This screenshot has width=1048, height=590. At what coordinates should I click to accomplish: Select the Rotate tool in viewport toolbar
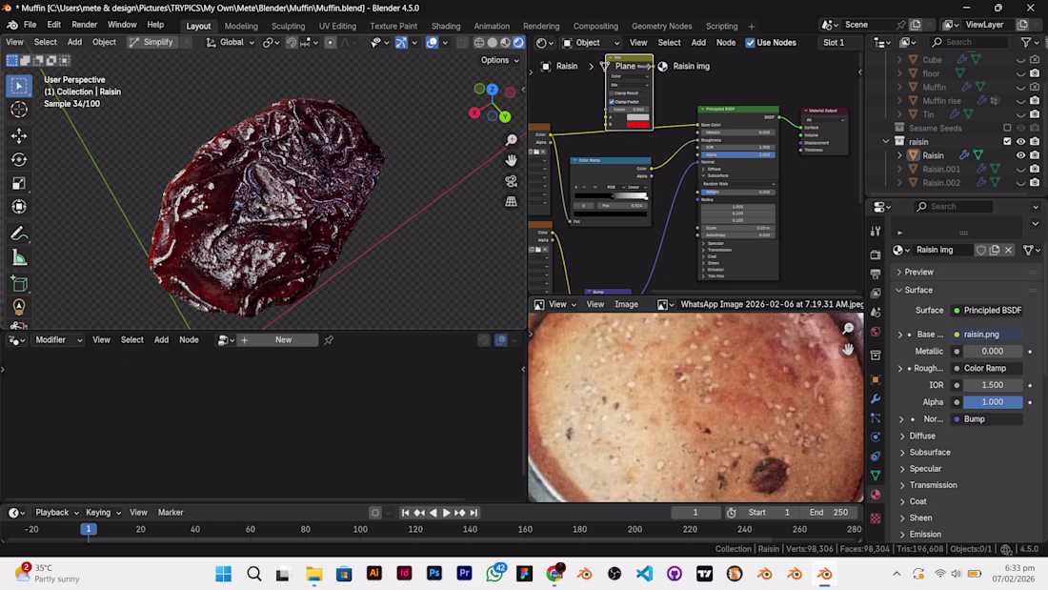coord(19,159)
